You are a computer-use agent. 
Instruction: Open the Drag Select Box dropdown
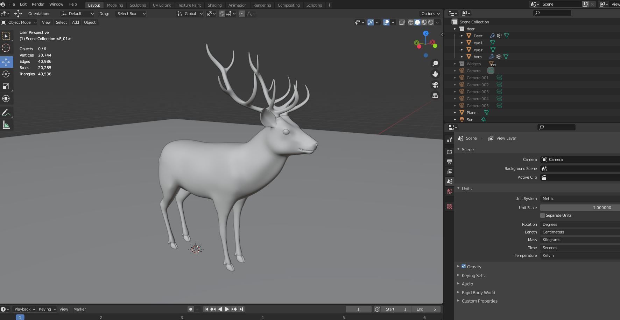pyautogui.click(x=131, y=14)
